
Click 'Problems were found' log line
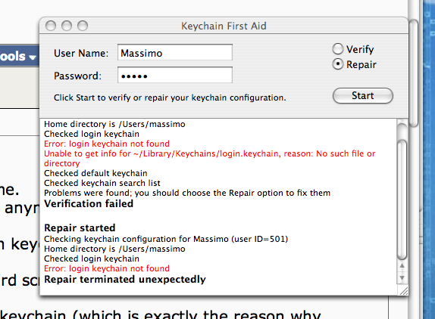pos(187,193)
